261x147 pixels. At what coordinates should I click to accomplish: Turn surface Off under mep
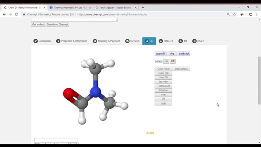tap(163, 99)
